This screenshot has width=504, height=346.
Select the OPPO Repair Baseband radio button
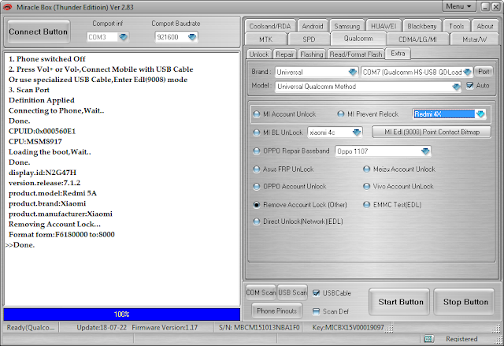pyautogui.click(x=257, y=151)
